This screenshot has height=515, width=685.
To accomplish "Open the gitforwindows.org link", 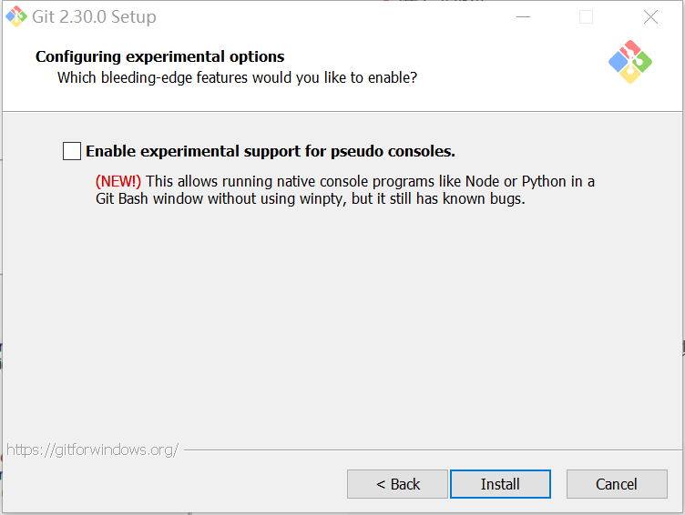I will pos(92,449).
